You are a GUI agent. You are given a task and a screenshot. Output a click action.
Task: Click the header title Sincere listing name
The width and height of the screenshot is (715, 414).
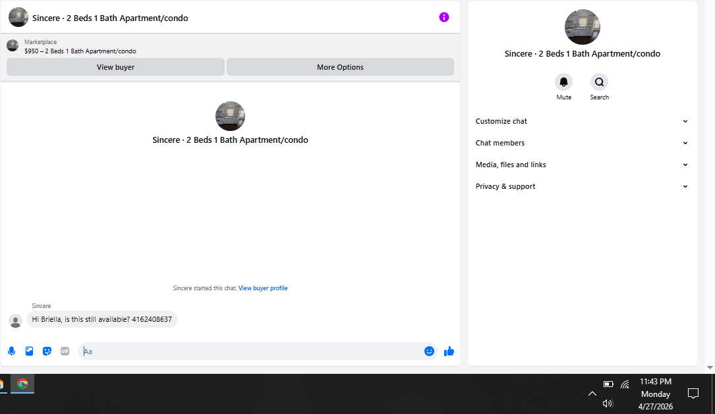110,18
